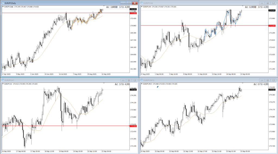Click the blue pencil marker on M15 chart
Image resolution: width=278 pixels, height=154 pixels.
(157, 87)
